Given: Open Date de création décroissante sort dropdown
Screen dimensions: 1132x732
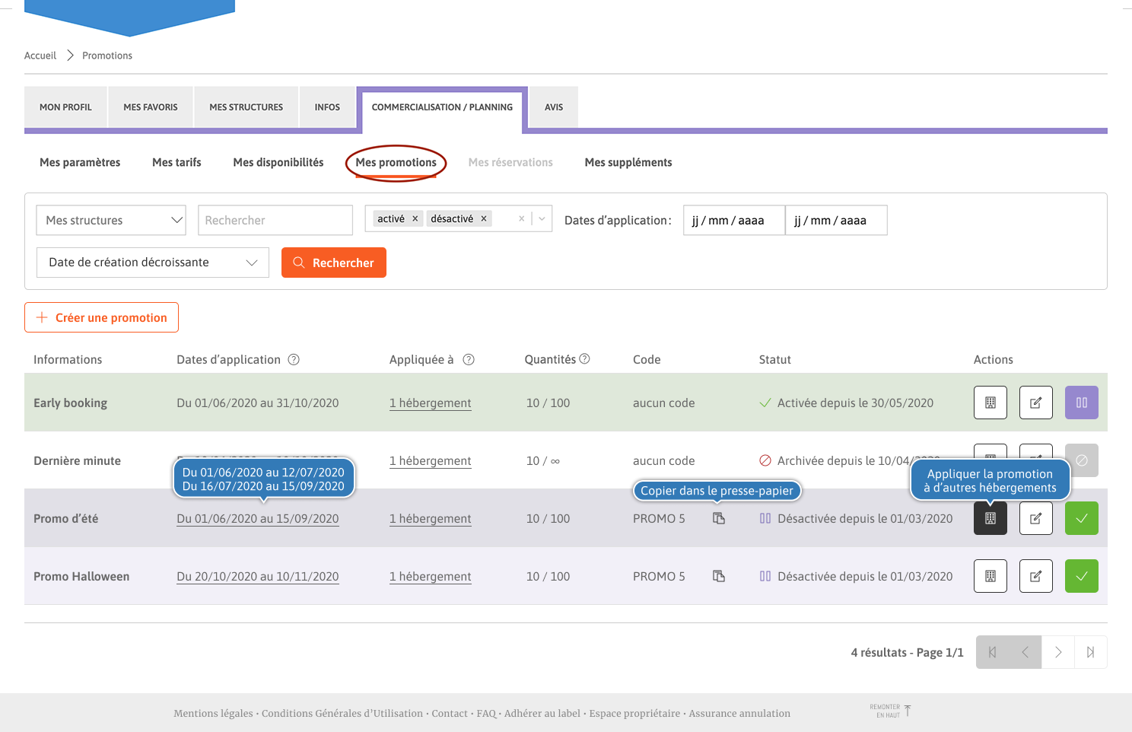Looking at the screenshot, I should pos(153,263).
